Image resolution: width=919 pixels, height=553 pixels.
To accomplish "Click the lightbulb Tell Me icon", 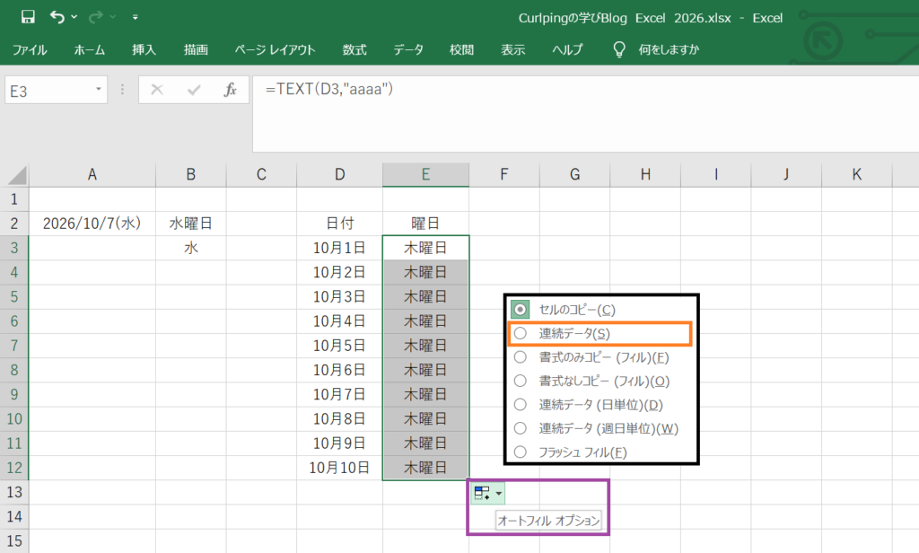I will 619,50.
